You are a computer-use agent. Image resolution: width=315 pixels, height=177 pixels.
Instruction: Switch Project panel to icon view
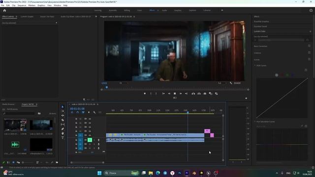[x=13, y=163]
